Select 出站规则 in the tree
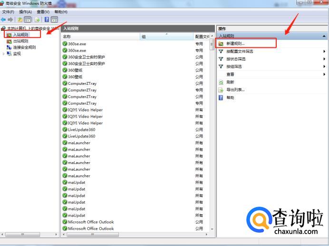Viewport: 329px width, 246px height. point(20,41)
